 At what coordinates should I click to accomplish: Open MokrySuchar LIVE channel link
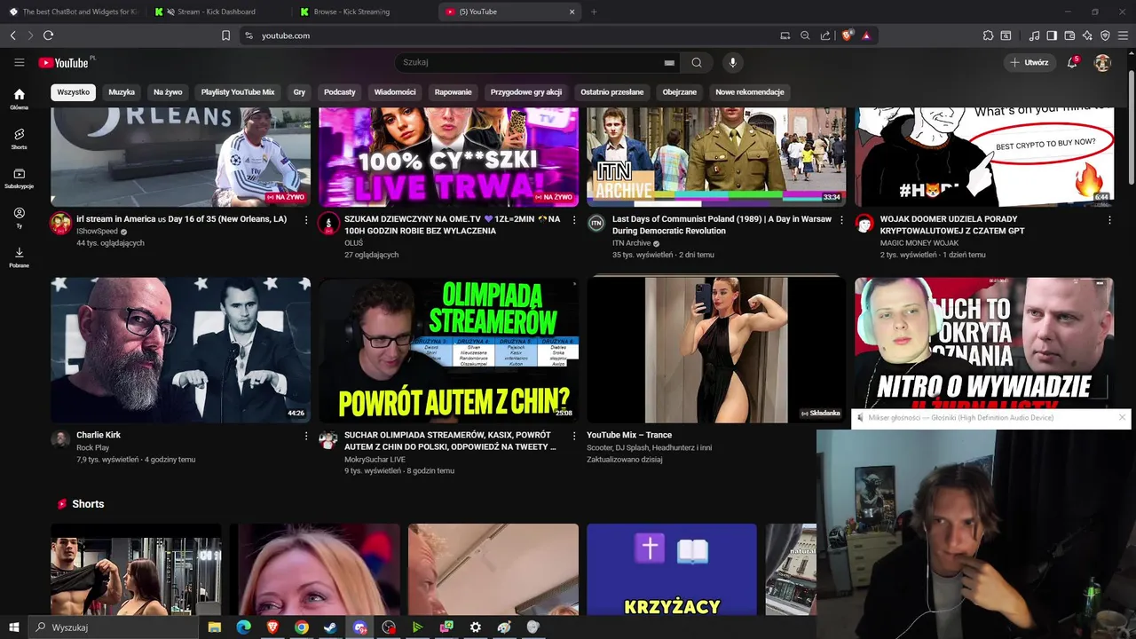[375, 460]
